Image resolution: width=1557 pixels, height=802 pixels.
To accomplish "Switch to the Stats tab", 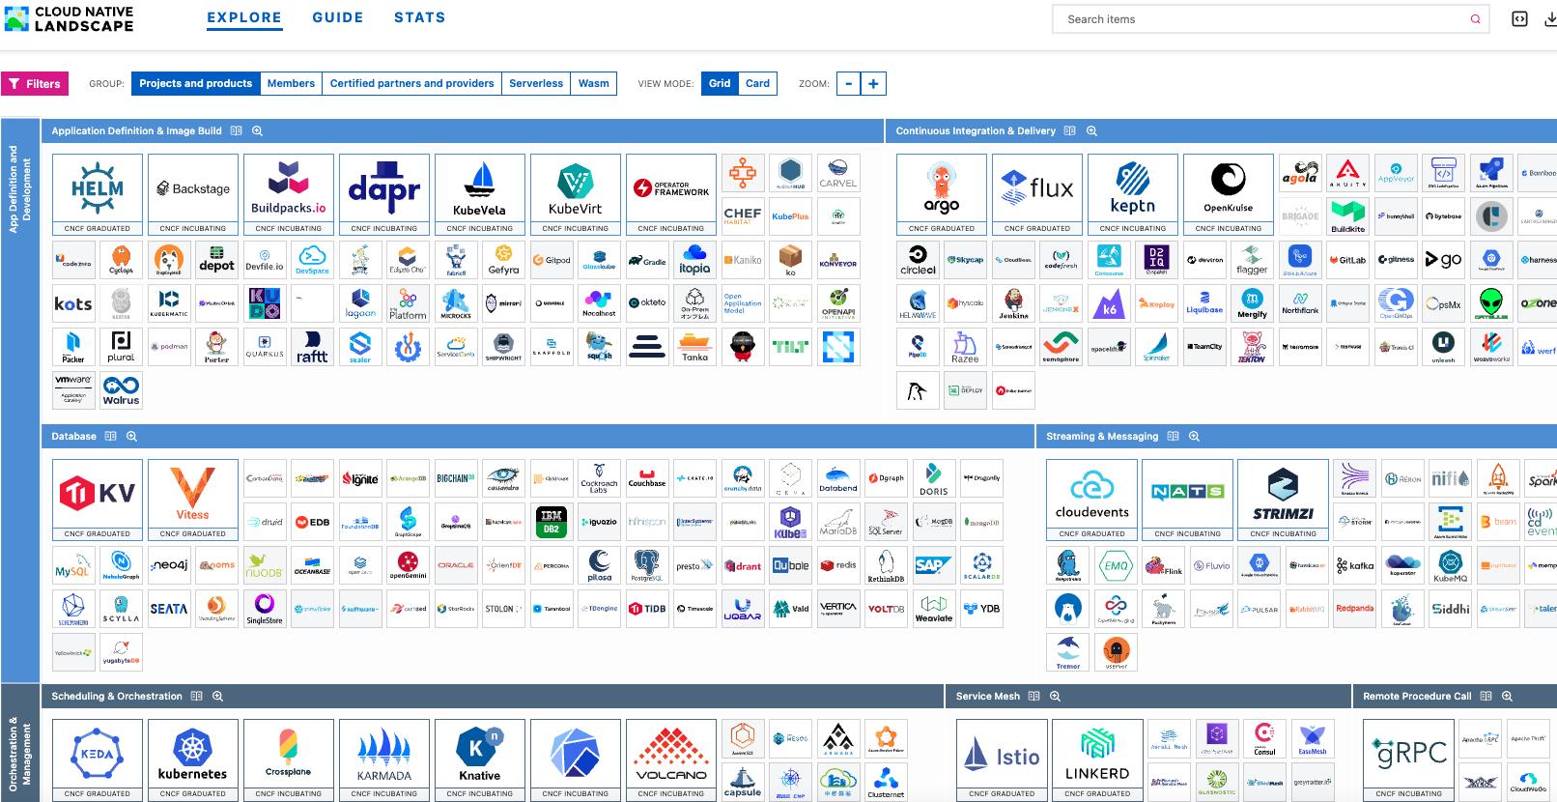I will pos(420,18).
